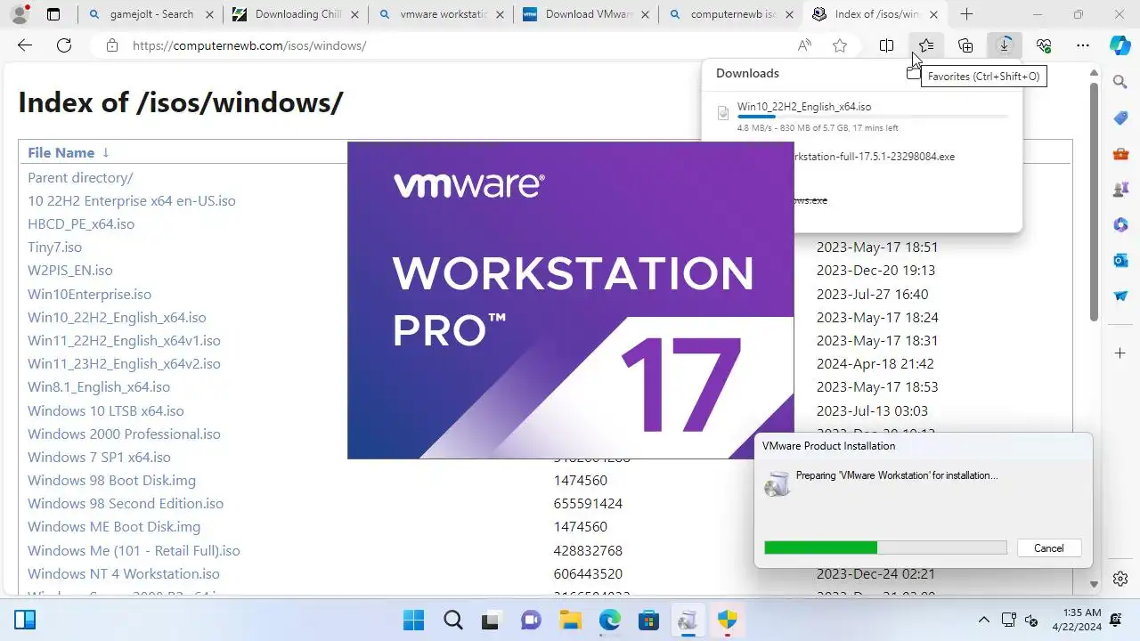View site information lock icon

tap(112, 45)
